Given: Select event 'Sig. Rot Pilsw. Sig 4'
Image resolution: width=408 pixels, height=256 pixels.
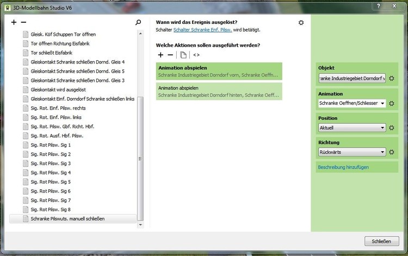Looking at the screenshot, I should pyautogui.click(x=51, y=172).
